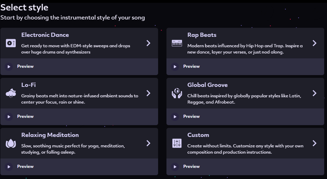Viewport: 327px width, 179px height.
Task: Open Rap Beats using its chevron arrow
Action: coord(314,43)
